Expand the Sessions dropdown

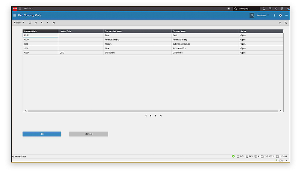[x=263, y=15]
